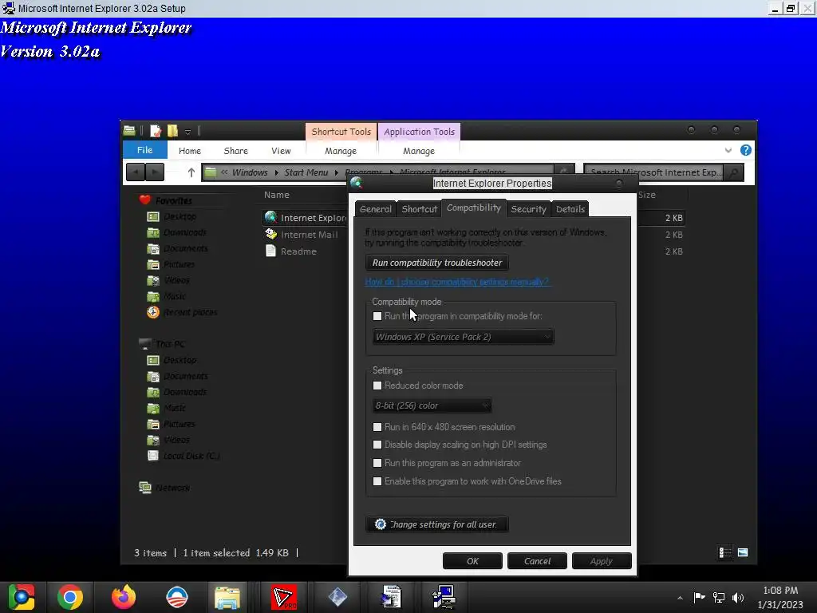Screen dimensions: 817x613
Task: Open Recent places in Favorites
Action: 183,312
